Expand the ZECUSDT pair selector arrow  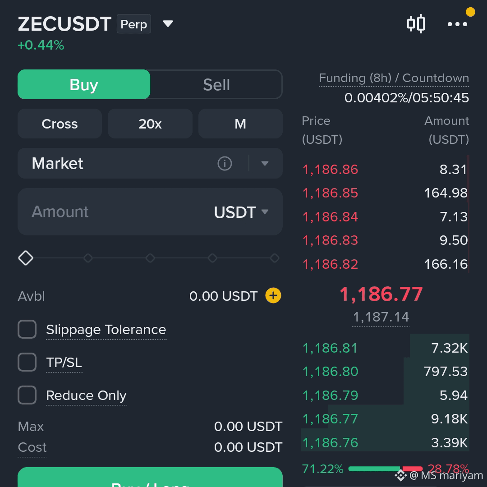click(x=168, y=23)
